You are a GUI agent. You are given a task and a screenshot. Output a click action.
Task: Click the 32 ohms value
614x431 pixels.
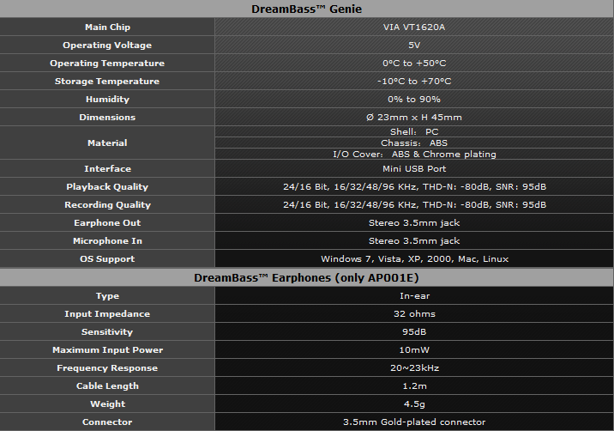click(x=414, y=313)
